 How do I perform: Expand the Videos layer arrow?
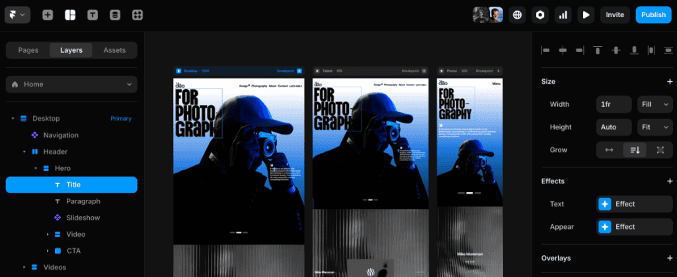24,267
